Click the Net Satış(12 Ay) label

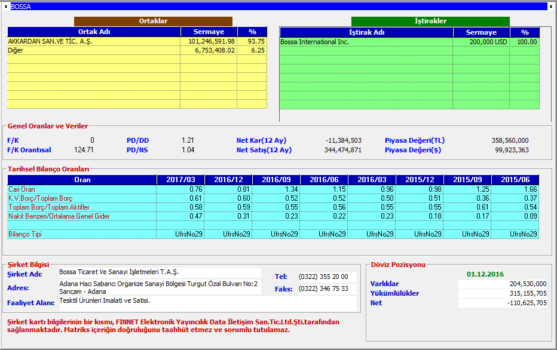pyautogui.click(x=264, y=150)
